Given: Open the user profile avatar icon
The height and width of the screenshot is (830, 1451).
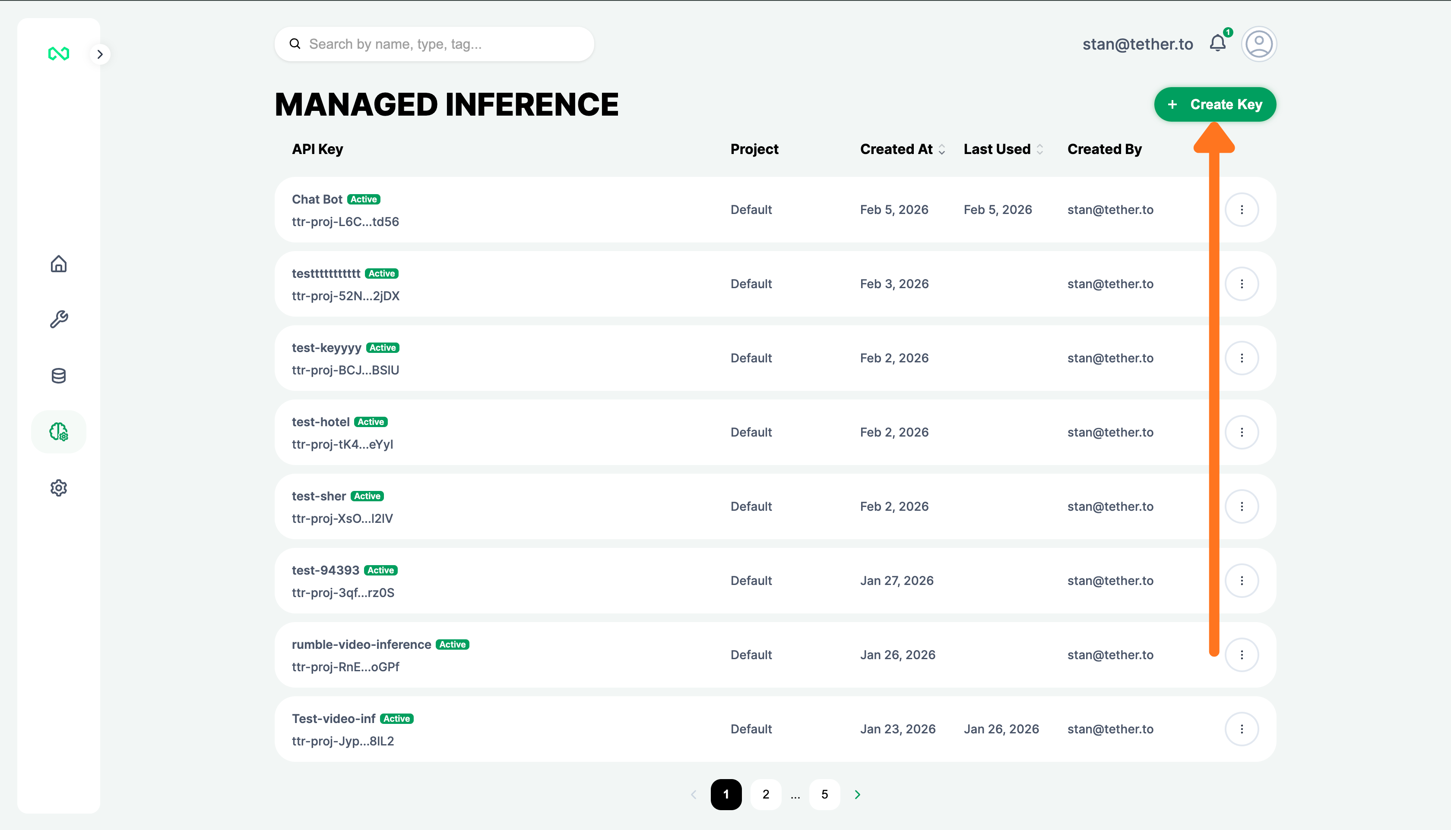Looking at the screenshot, I should click(x=1259, y=44).
